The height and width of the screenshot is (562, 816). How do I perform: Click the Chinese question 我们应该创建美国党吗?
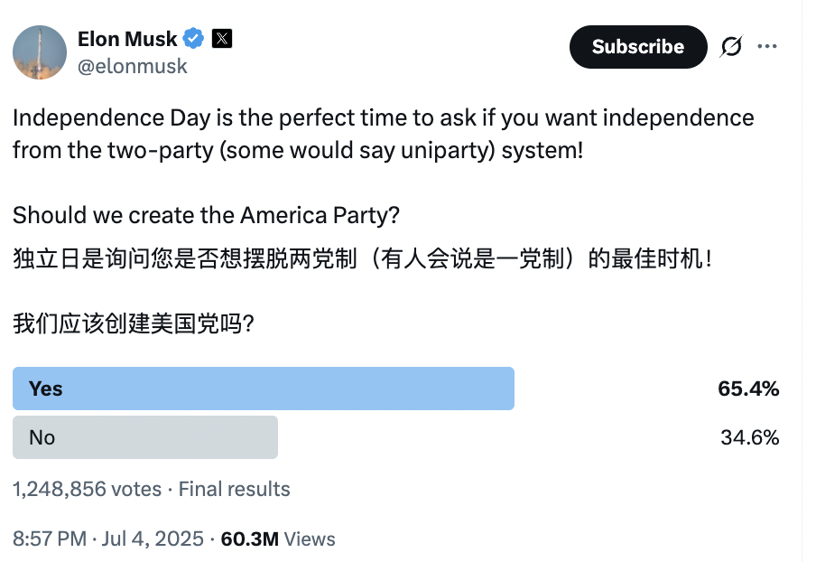coord(133,323)
